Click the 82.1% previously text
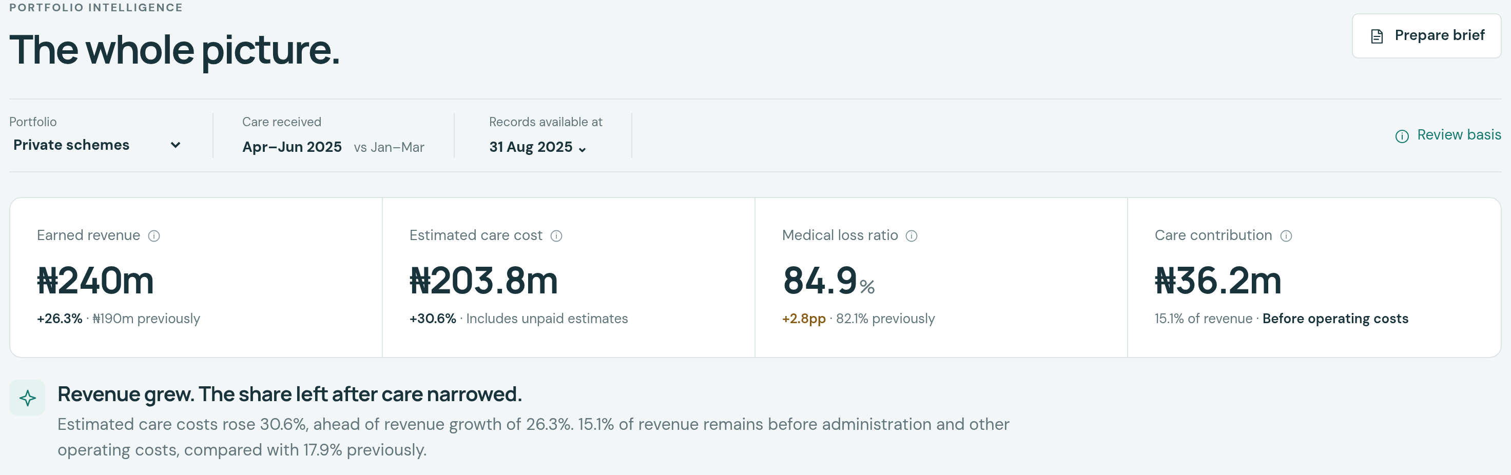This screenshot has width=1511, height=475. tap(885, 319)
